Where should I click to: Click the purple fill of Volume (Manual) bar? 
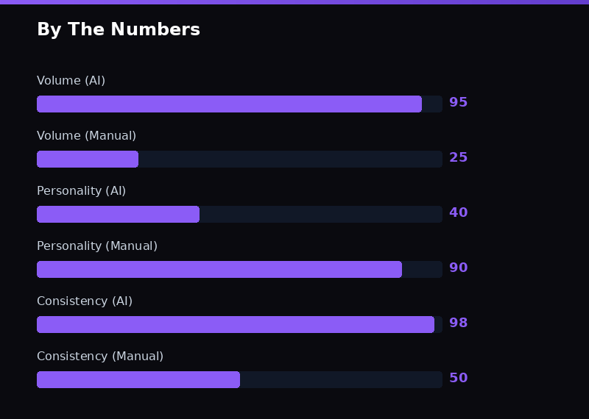88,159
